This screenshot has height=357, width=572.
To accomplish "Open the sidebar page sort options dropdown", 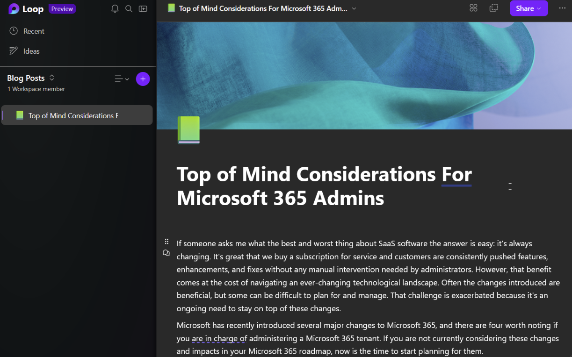I will click(x=122, y=79).
